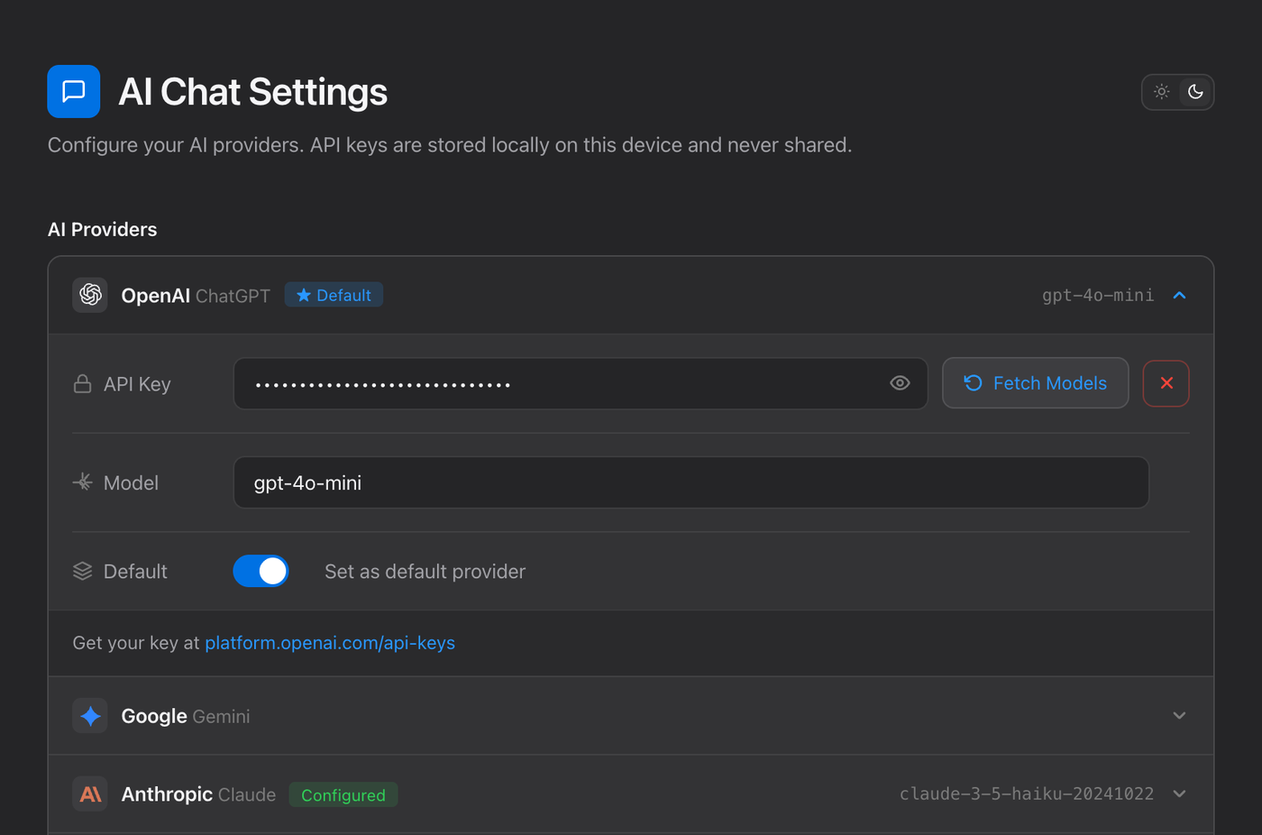Click the claude-3-5-haiku-20241022 model label
The height and width of the screenshot is (835, 1262).
1027,794
